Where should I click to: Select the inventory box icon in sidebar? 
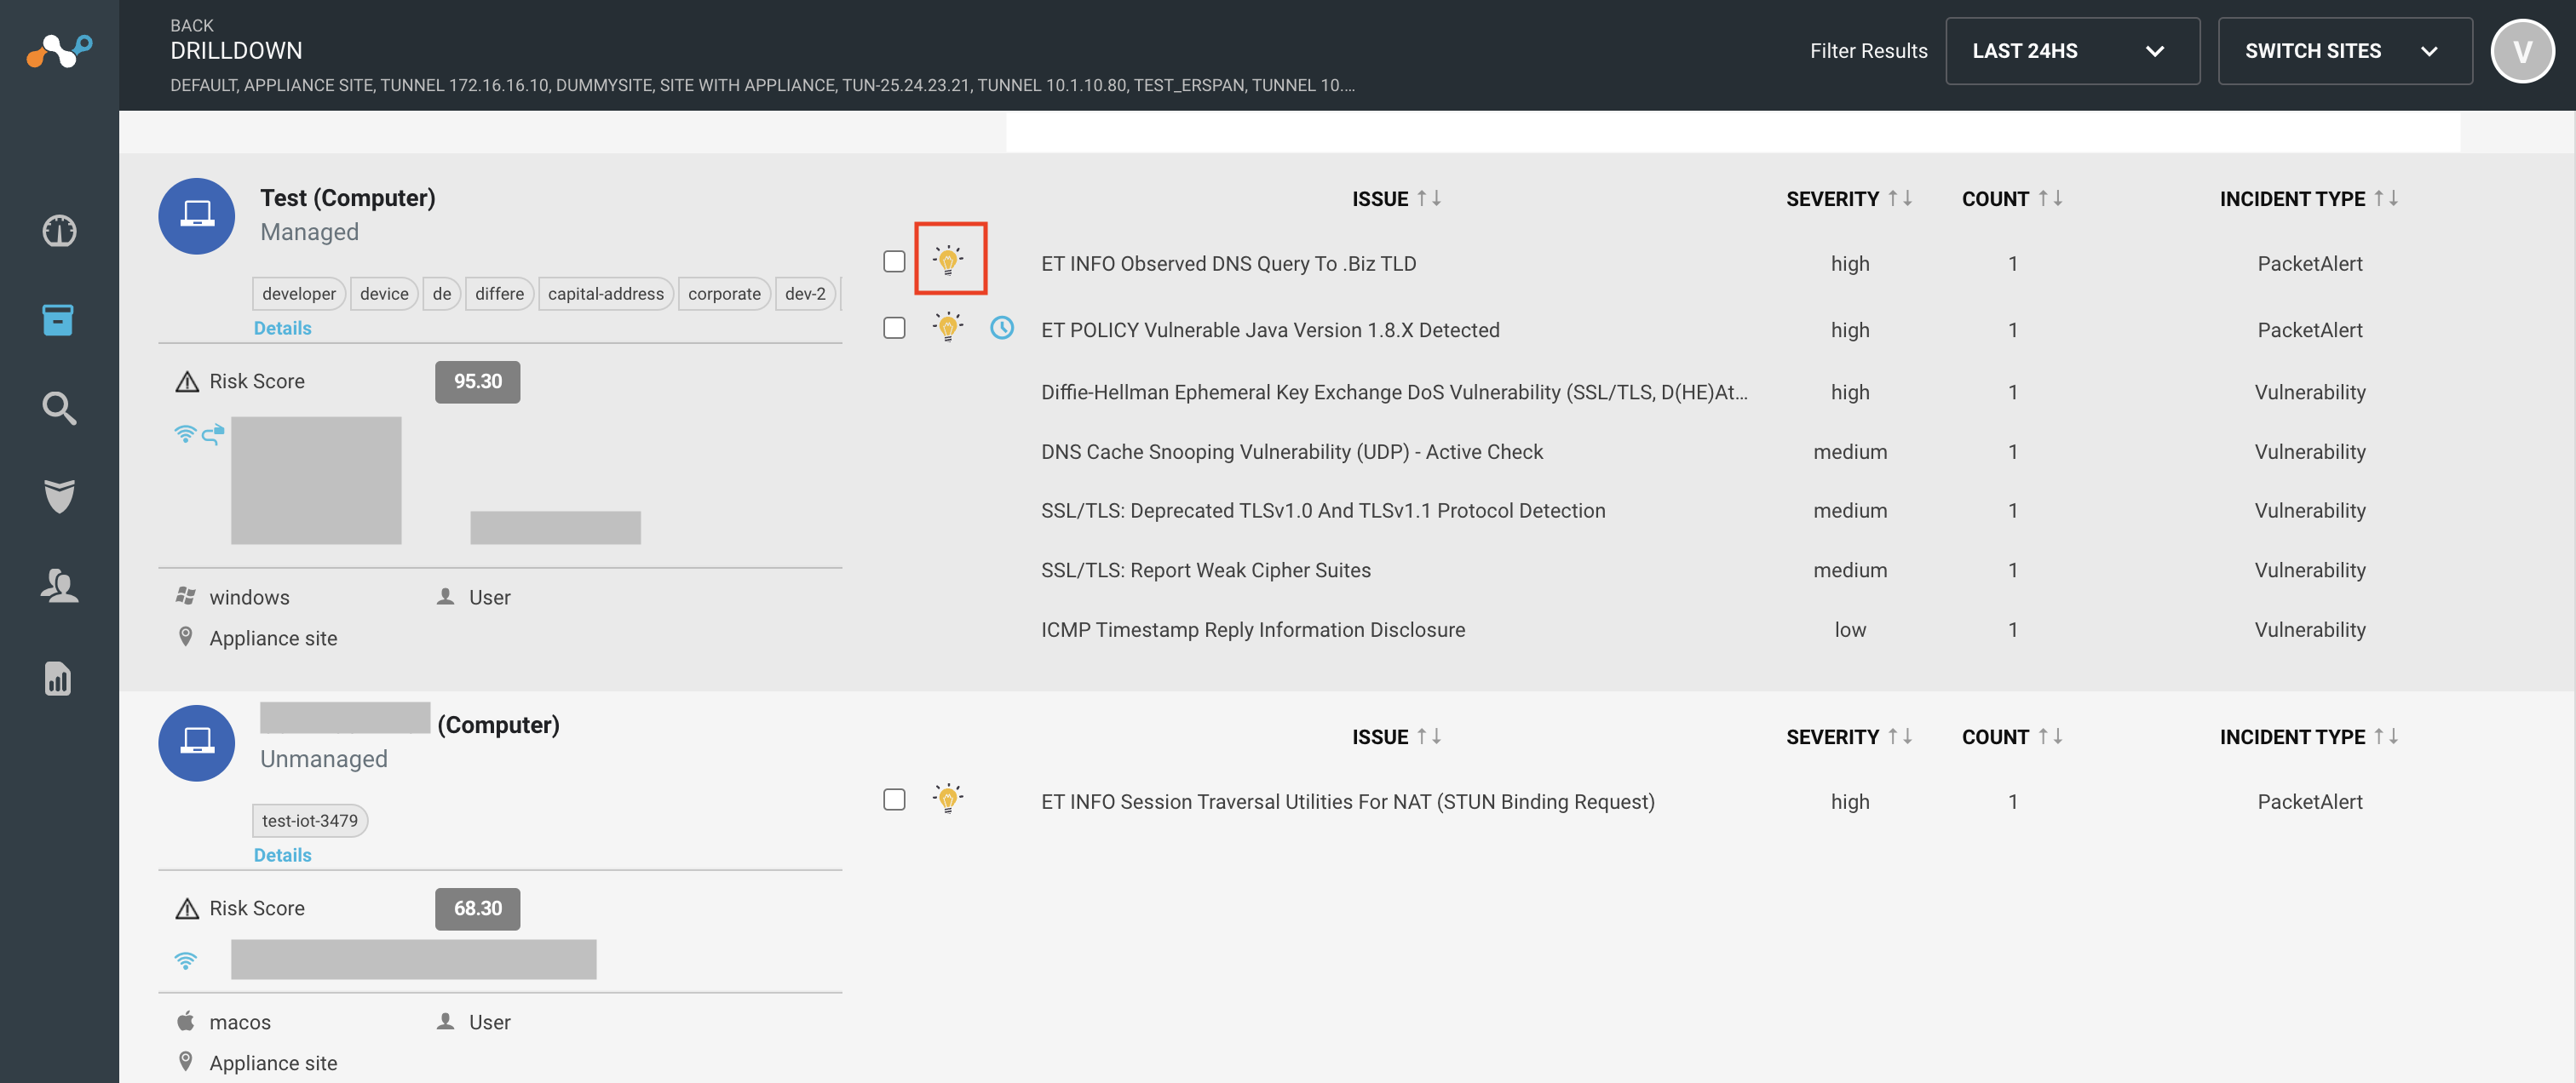59,321
